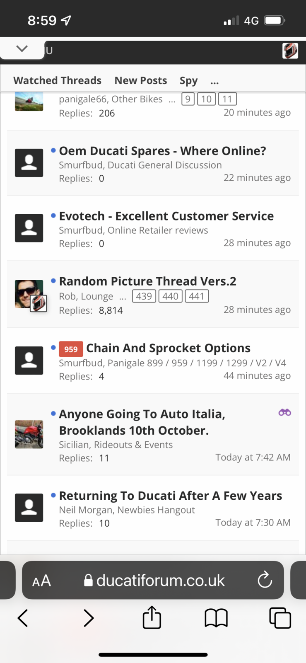This screenshot has height=663, width=306.
Task: Click the red 959 prefix tag
Action: 71,349
